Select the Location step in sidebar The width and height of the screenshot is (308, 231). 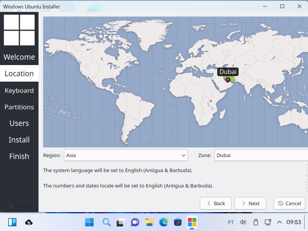[19, 74]
